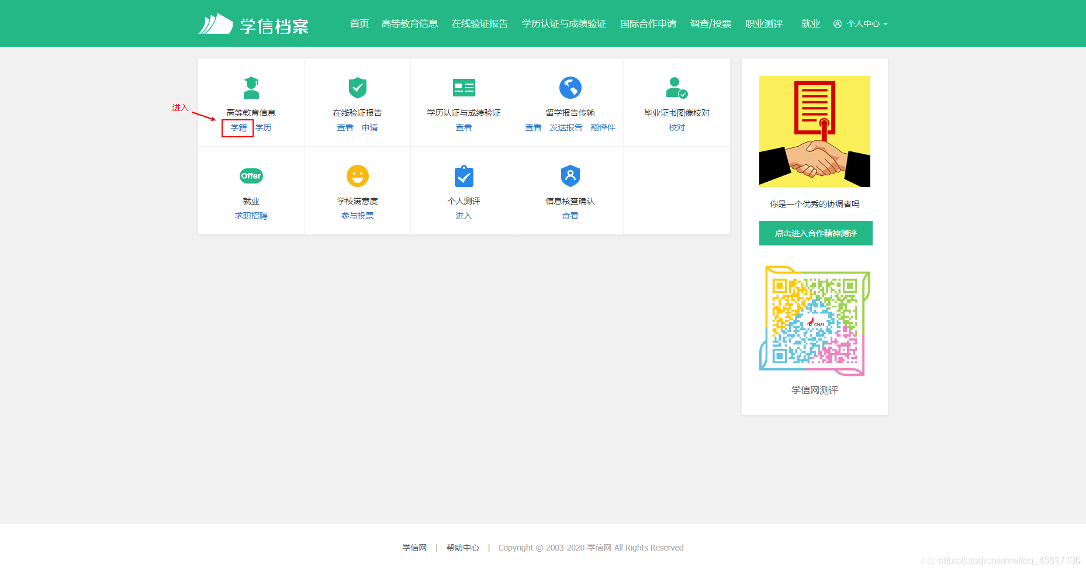Click the green shield icon above 在线验证报告

(x=357, y=88)
